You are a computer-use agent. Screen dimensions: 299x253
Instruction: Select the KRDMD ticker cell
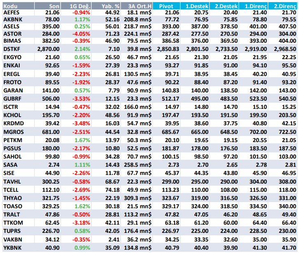point(18,124)
